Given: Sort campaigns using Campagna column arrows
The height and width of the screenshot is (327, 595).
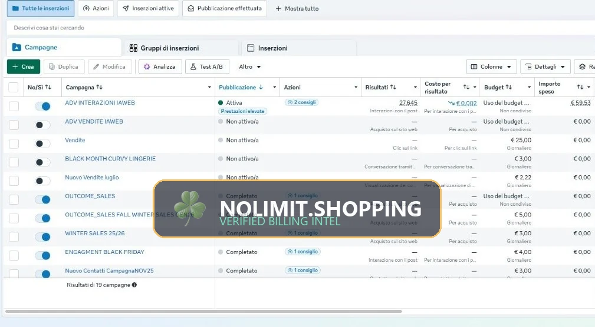Looking at the screenshot, I should click(x=100, y=87).
